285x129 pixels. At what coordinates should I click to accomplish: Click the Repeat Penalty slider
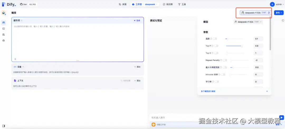tap(239, 60)
